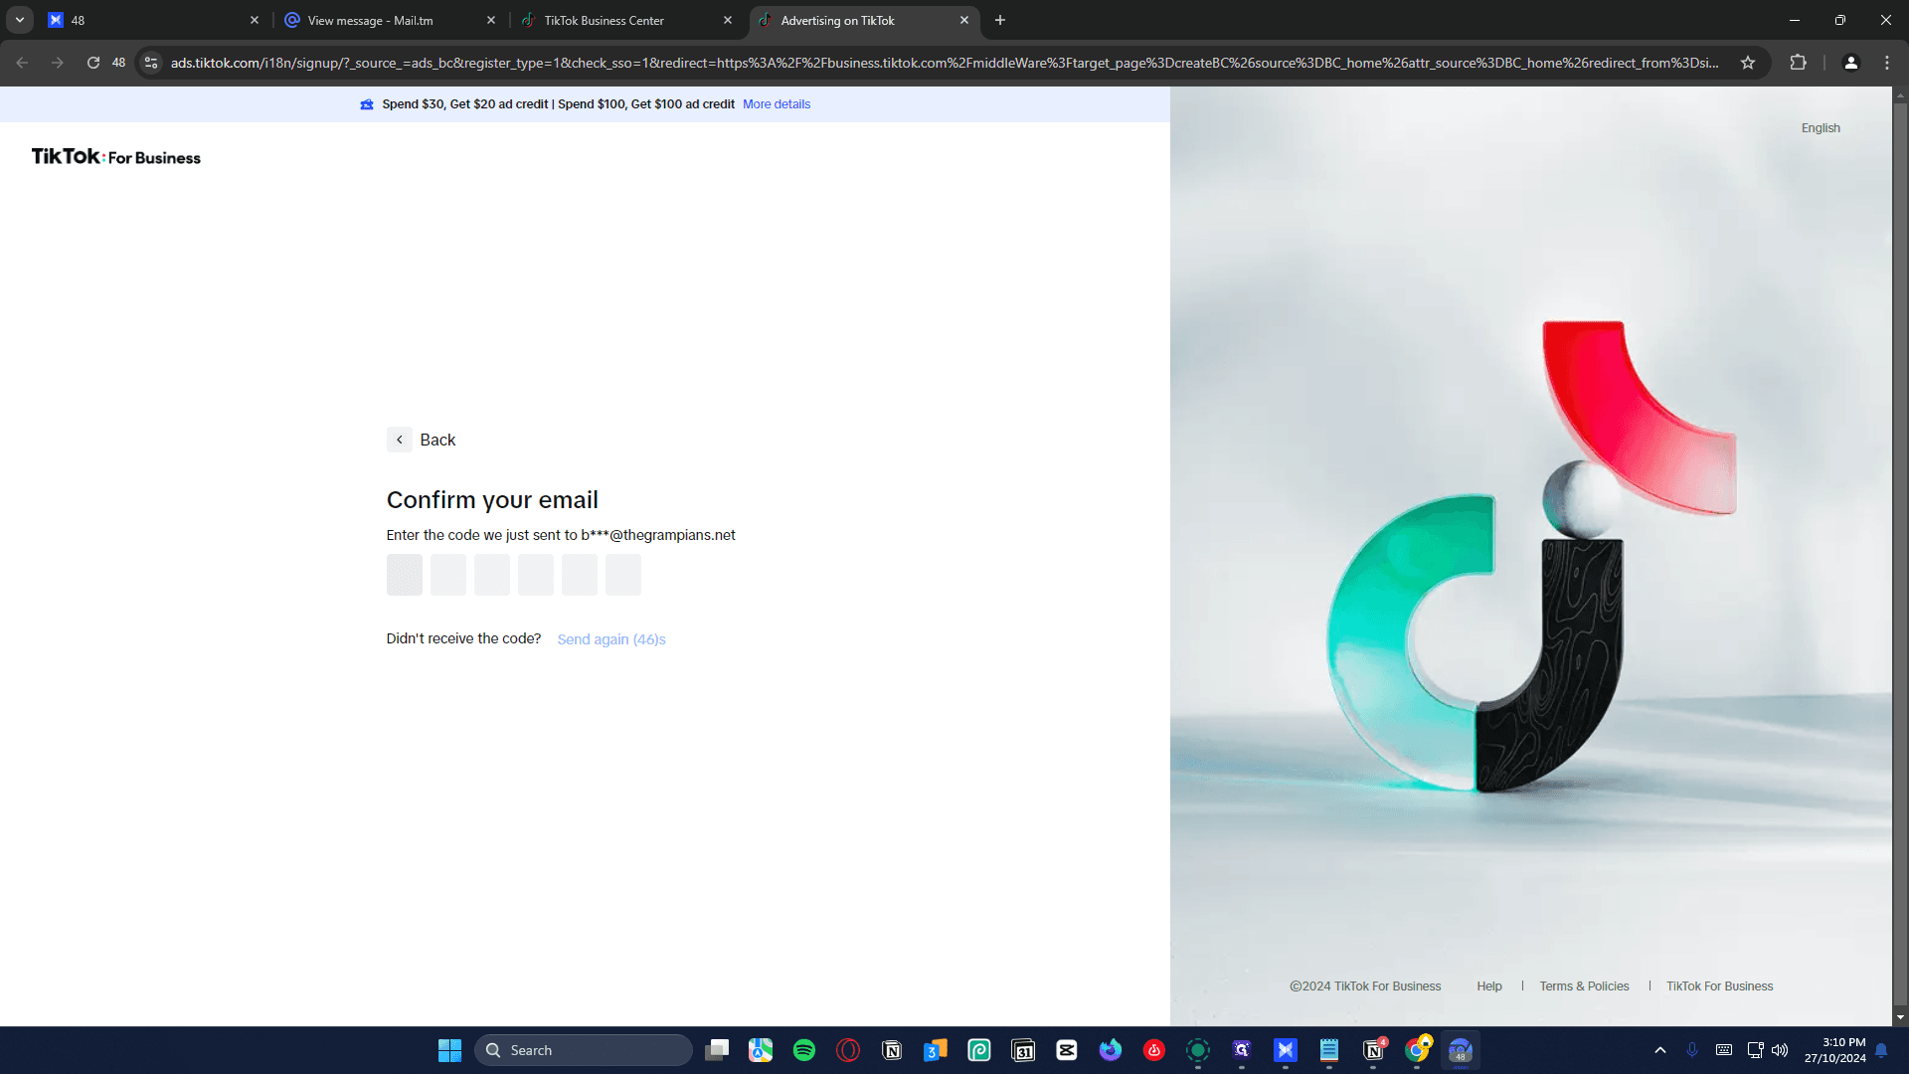Open the Help footer link
1909x1074 pixels.
(1489, 986)
